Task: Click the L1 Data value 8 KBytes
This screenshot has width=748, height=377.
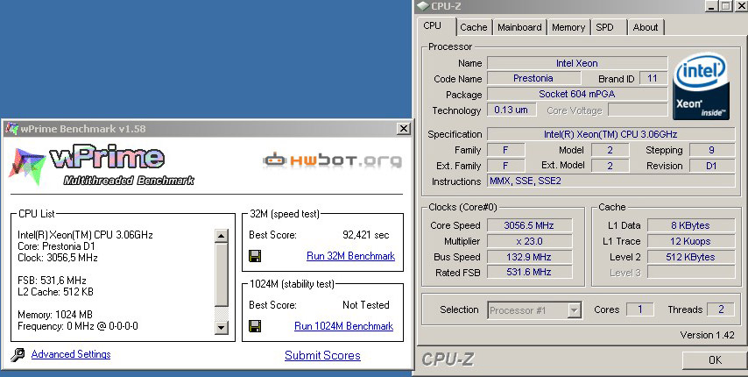Action: (690, 225)
